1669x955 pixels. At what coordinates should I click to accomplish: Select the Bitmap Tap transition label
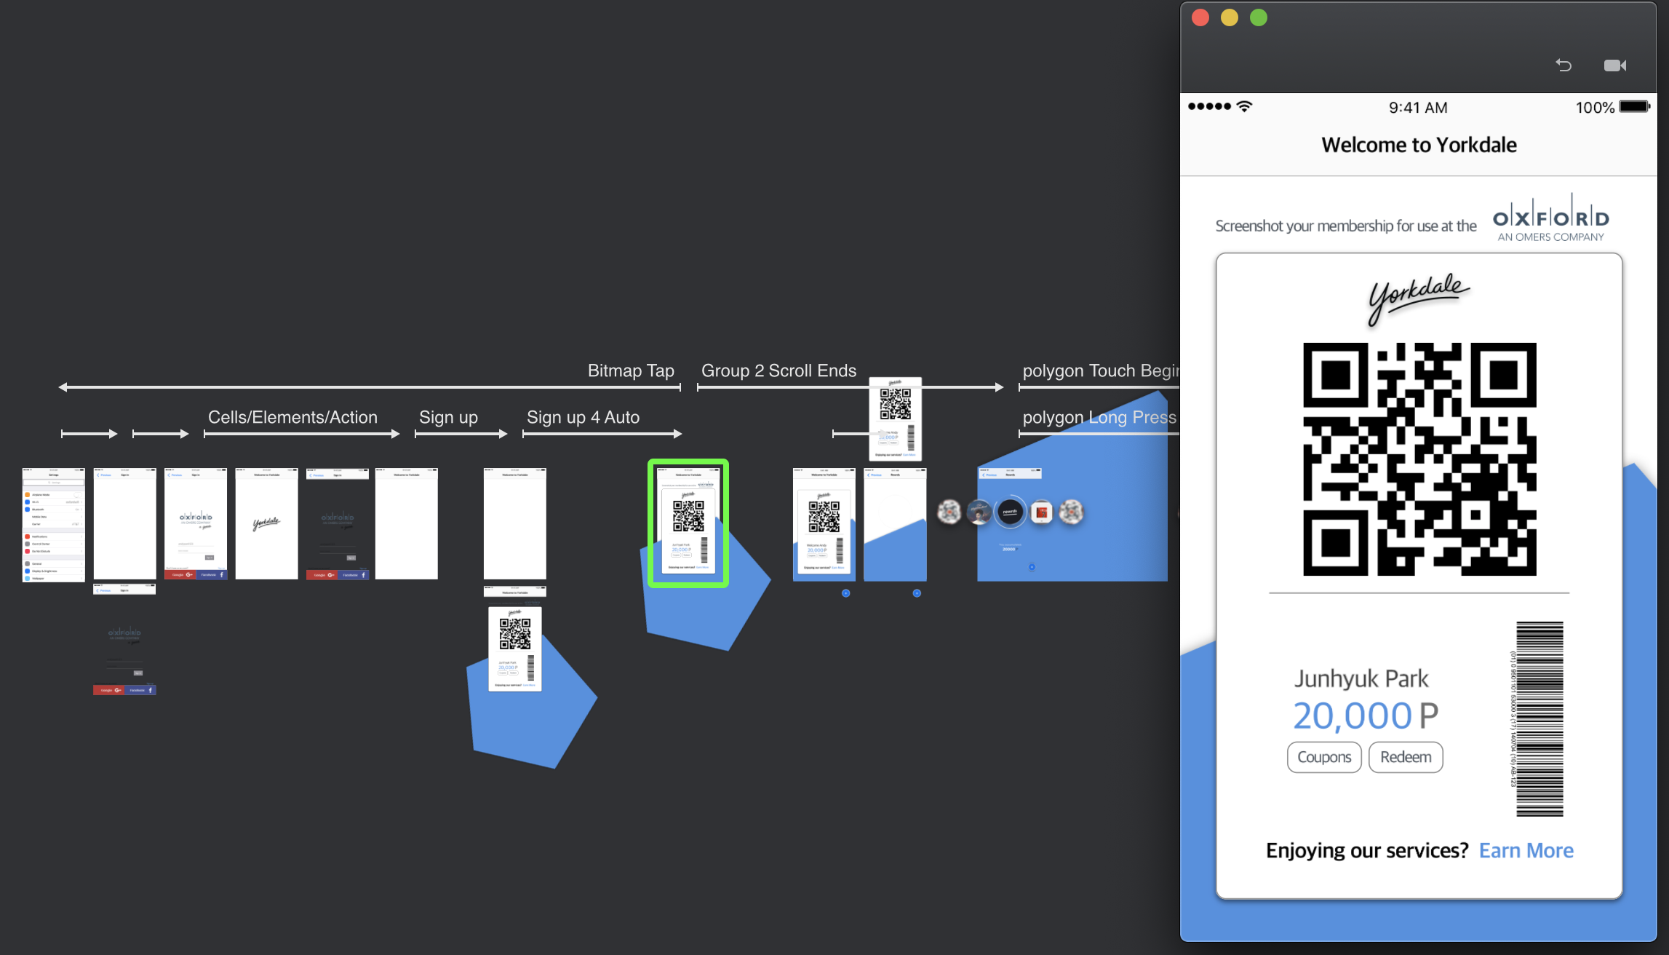coord(631,370)
